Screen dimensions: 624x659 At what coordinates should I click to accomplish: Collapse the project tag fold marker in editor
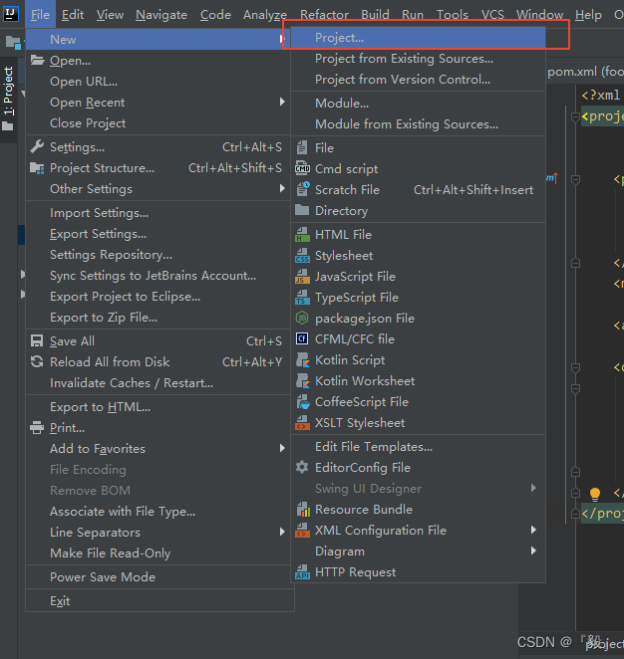[x=575, y=116]
